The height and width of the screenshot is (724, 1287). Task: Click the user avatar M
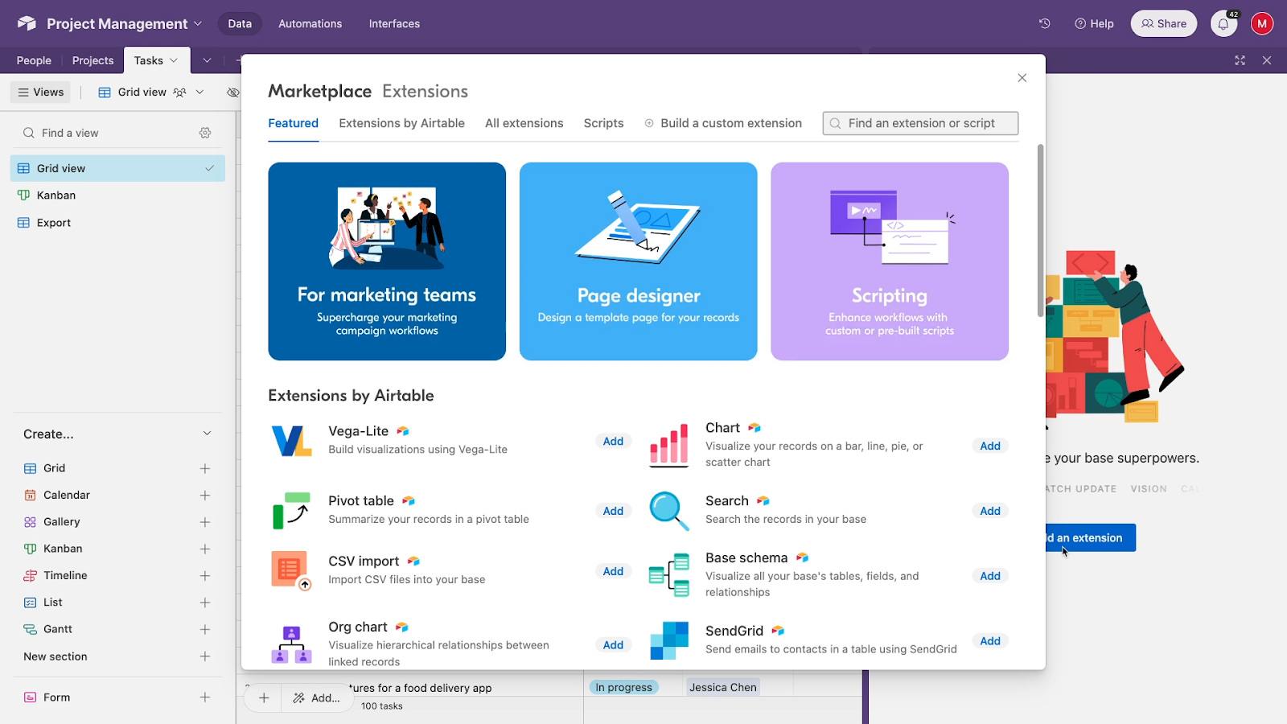pyautogui.click(x=1262, y=23)
